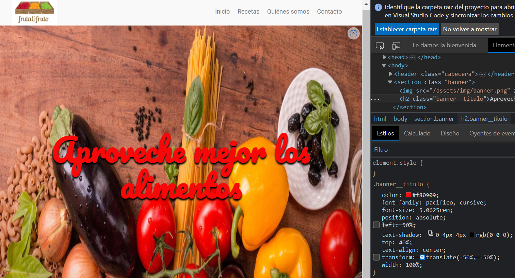Click the Aproveche mejor los alimentos heading
This screenshot has width=515, height=278.
tap(181, 167)
